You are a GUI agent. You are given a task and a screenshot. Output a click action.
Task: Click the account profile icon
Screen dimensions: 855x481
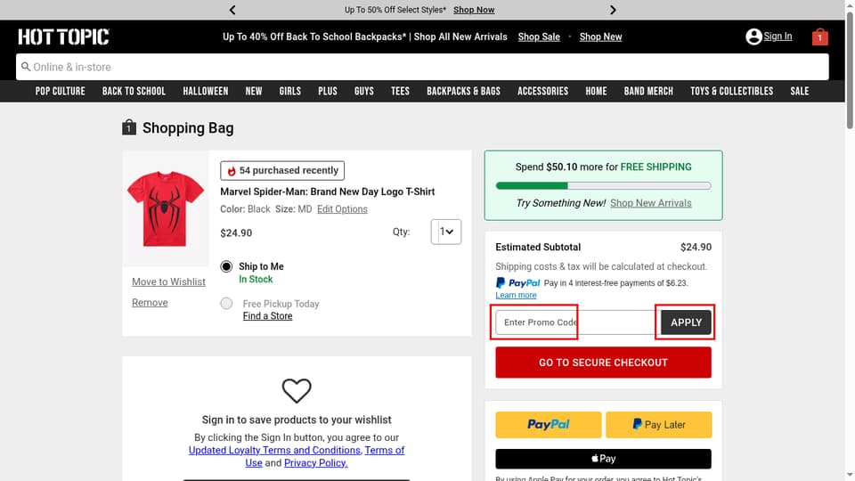pos(753,37)
